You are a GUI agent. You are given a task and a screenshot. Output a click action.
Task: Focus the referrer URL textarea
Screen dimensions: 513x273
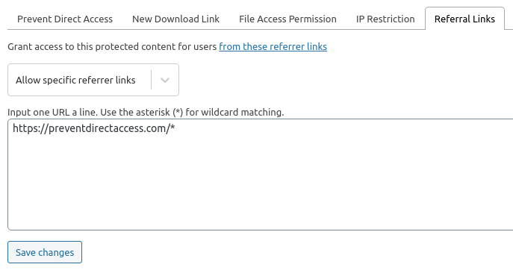261,175
